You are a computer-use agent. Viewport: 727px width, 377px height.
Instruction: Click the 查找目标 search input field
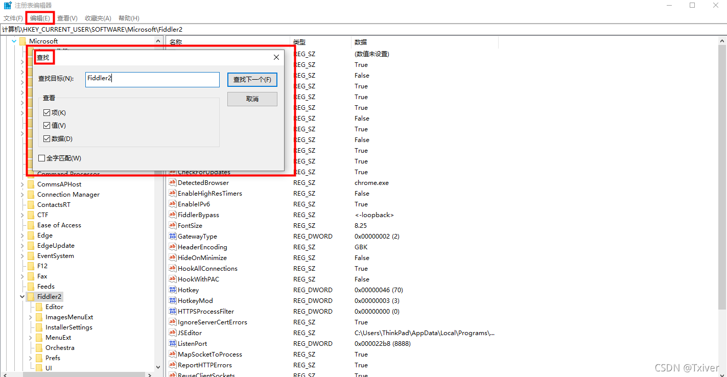click(152, 79)
